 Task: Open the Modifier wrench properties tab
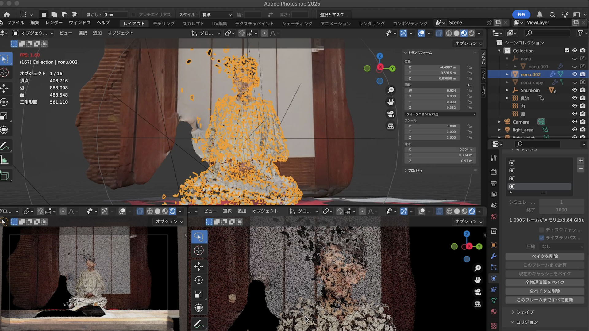494,256
